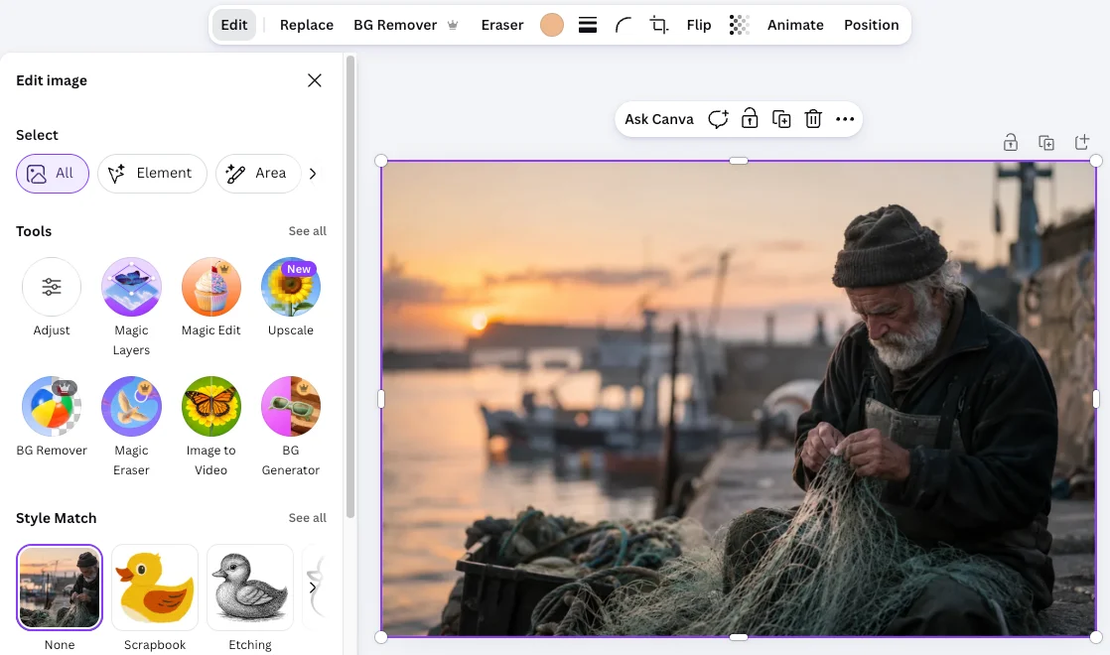
Task: Click the comment icon beside Ask Canva
Action: [718, 119]
